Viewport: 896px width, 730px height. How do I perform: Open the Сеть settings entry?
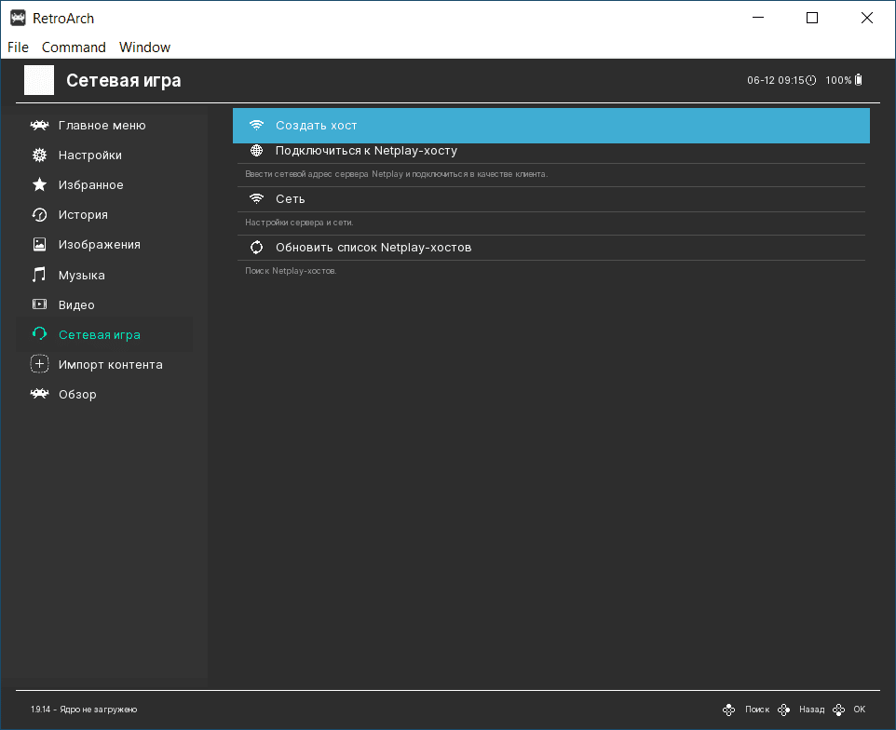[550, 198]
